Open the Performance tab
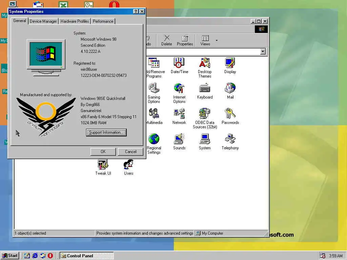Viewport: 347px width, 260px height. coord(103,21)
